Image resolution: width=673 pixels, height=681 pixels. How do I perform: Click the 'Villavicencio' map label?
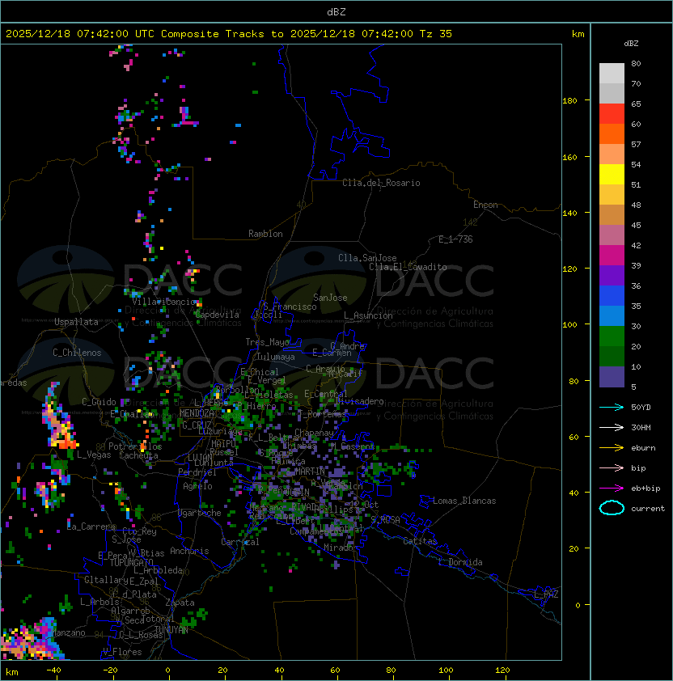163,302
